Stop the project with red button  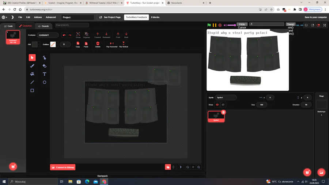(220, 25)
